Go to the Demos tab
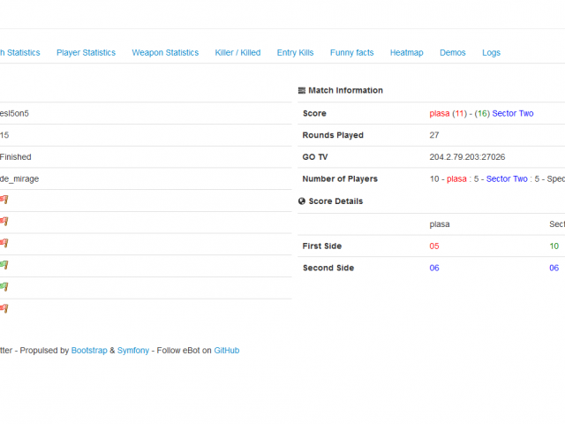 (452, 53)
